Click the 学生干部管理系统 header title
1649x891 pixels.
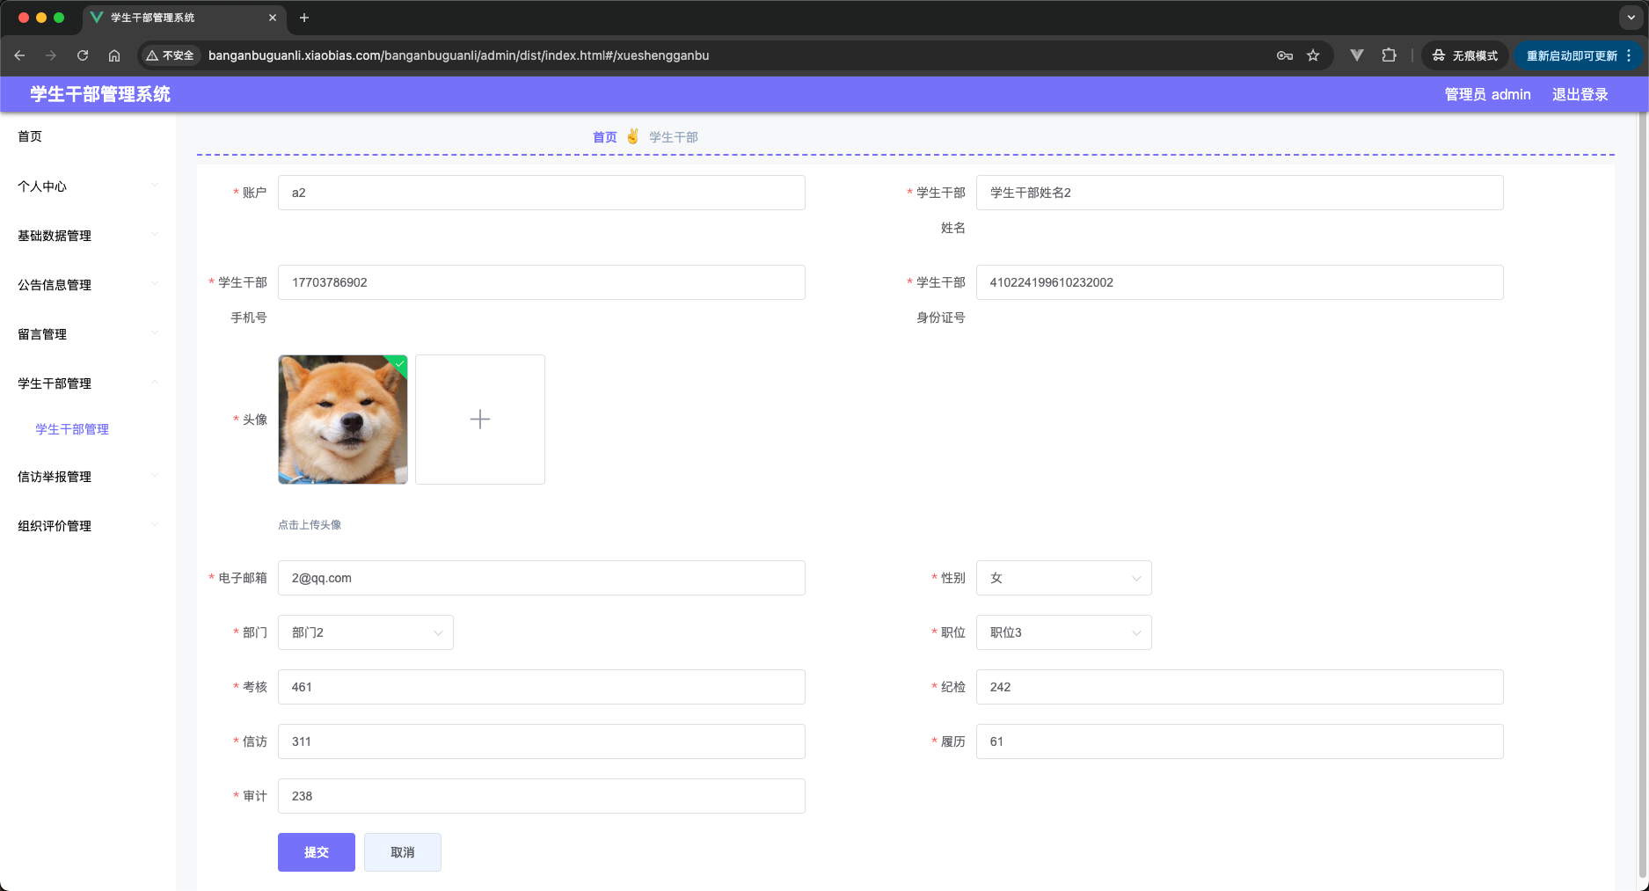100,94
